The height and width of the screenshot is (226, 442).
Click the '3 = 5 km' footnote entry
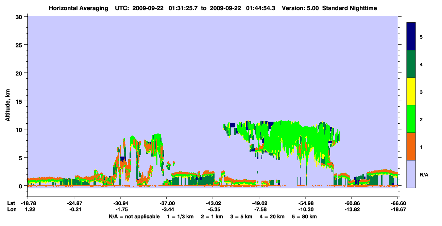click(241, 217)
